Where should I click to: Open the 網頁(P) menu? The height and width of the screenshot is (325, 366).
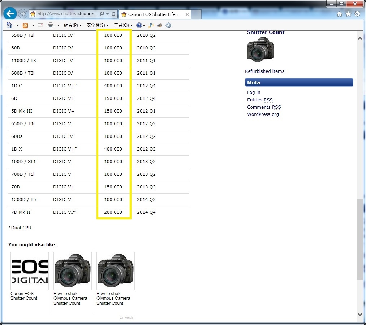73,25
